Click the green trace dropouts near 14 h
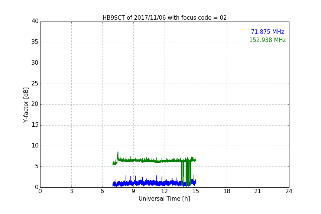Screen dimensions: 321x214 [186, 173]
